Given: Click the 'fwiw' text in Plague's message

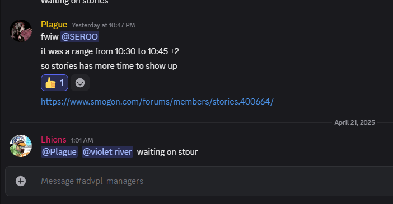Looking at the screenshot, I should (50, 37).
